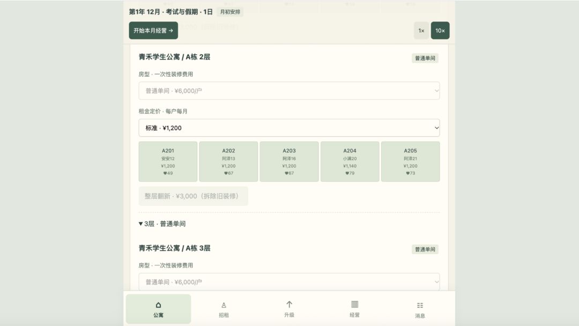The width and height of the screenshot is (579, 326).
Task: Click the label 租金定价 · 每户每月
Action: click(x=163, y=111)
